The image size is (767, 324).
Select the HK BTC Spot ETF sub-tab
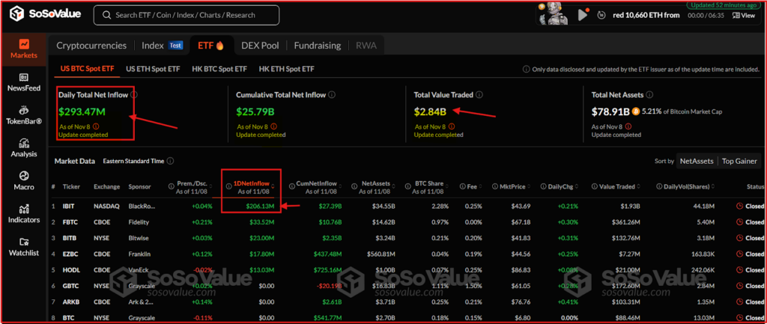click(x=219, y=69)
